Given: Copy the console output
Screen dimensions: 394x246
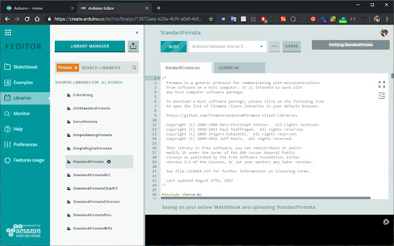Looking at the screenshot, I should click(x=386, y=221).
